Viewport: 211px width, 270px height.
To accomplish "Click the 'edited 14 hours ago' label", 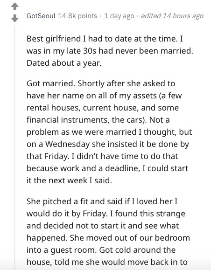I will 172,16.
